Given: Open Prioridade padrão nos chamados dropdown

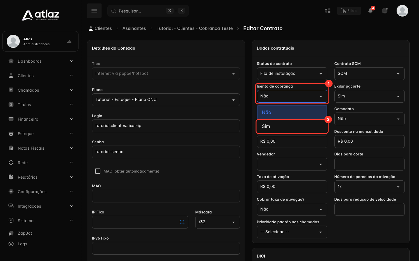Looking at the screenshot, I should 292,232.
